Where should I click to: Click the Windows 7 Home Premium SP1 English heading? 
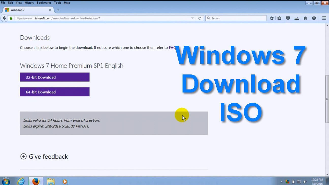[x=72, y=66]
